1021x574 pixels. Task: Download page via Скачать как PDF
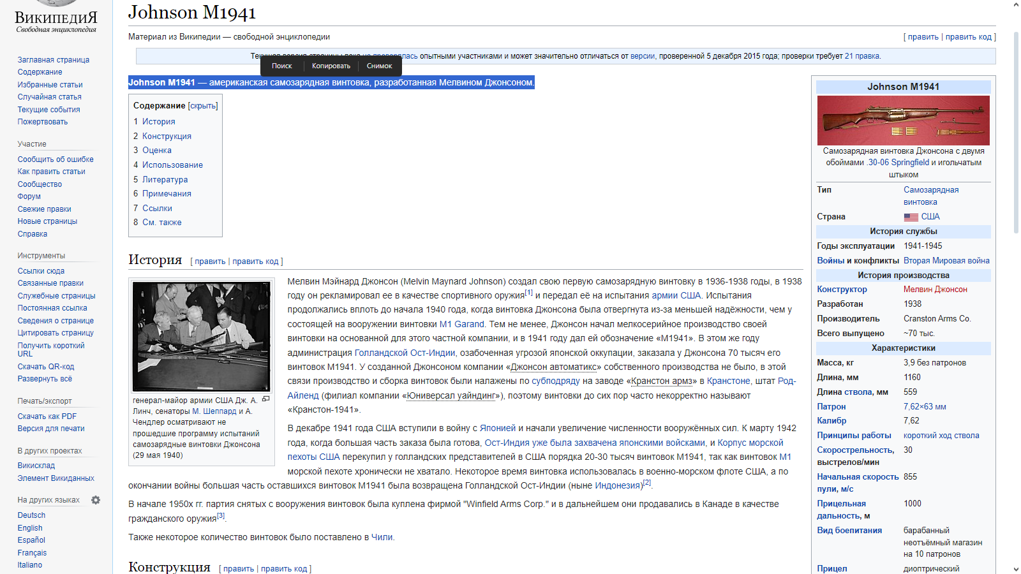point(47,416)
